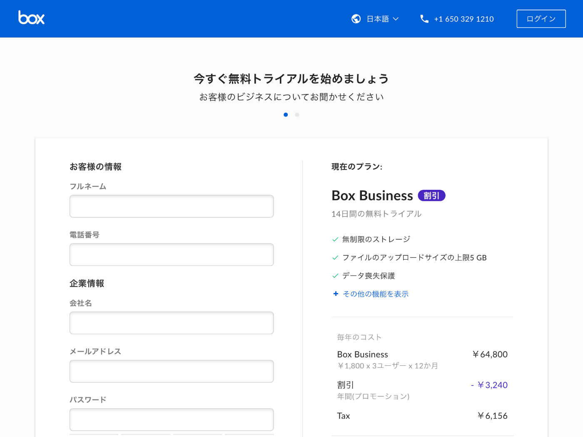Click the Box logo in the header
The height and width of the screenshot is (437, 583).
pos(31,17)
